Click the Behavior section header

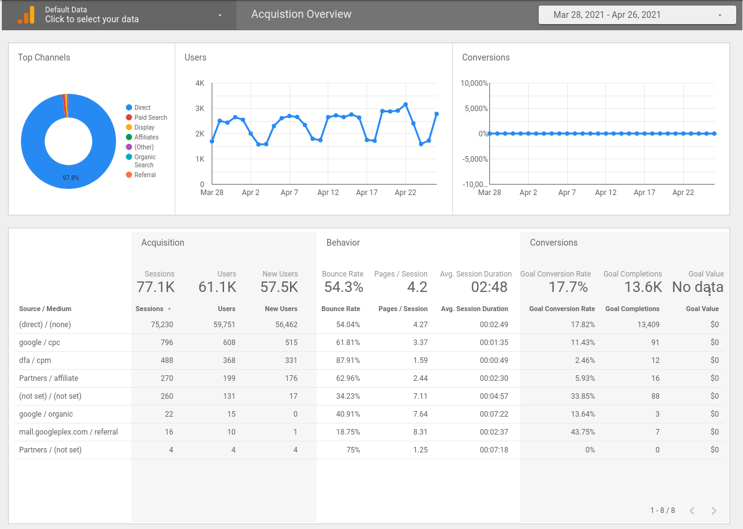tap(343, 243)
